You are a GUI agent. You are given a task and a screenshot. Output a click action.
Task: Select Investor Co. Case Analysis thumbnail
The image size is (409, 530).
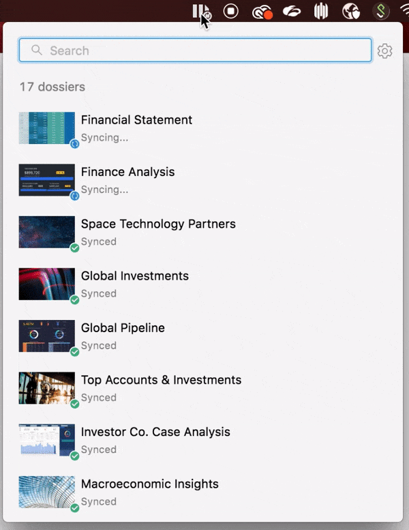tap(47, 440)
